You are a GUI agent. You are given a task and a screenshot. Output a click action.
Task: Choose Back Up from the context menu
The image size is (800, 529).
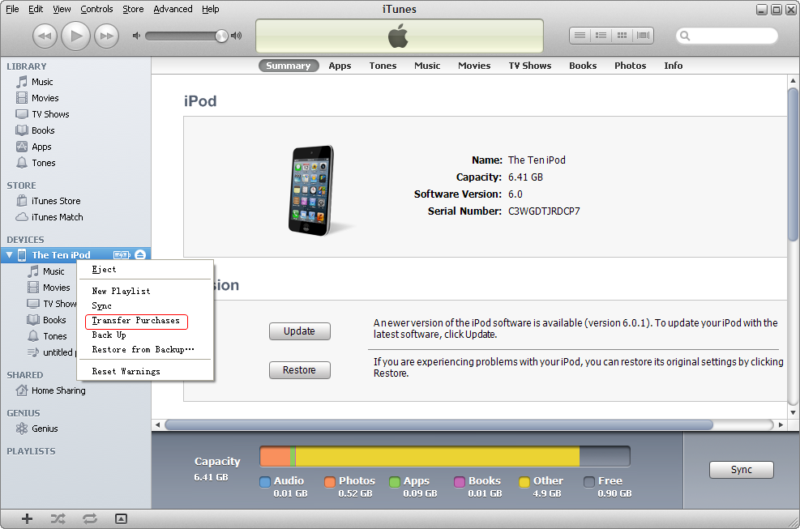145,335
